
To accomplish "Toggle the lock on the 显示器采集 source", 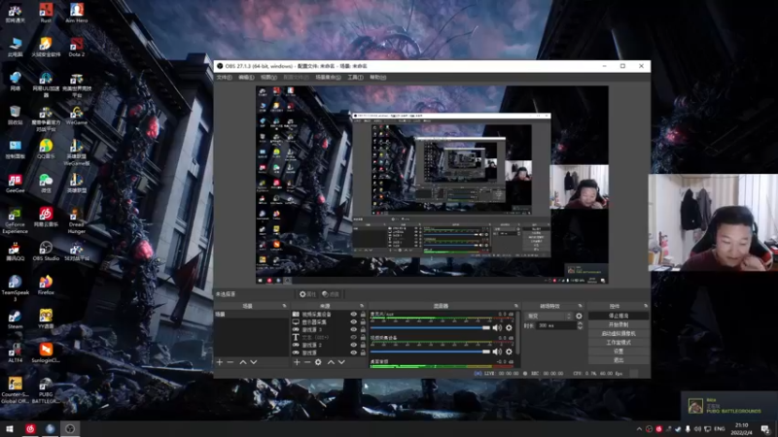I will (x=363, y=322).
